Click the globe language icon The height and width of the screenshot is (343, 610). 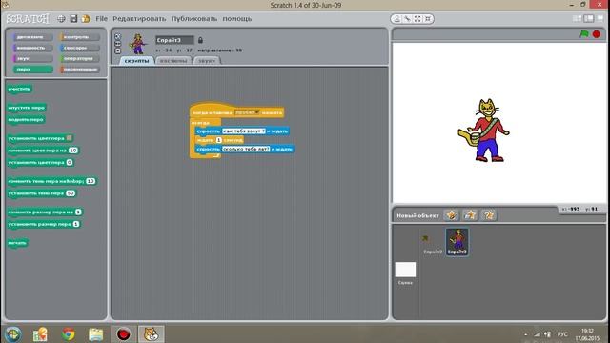coord(61,19)
